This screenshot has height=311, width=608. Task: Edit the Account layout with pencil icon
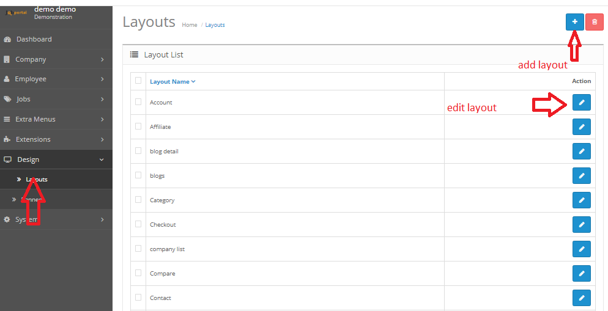click(x=581, y=103)
